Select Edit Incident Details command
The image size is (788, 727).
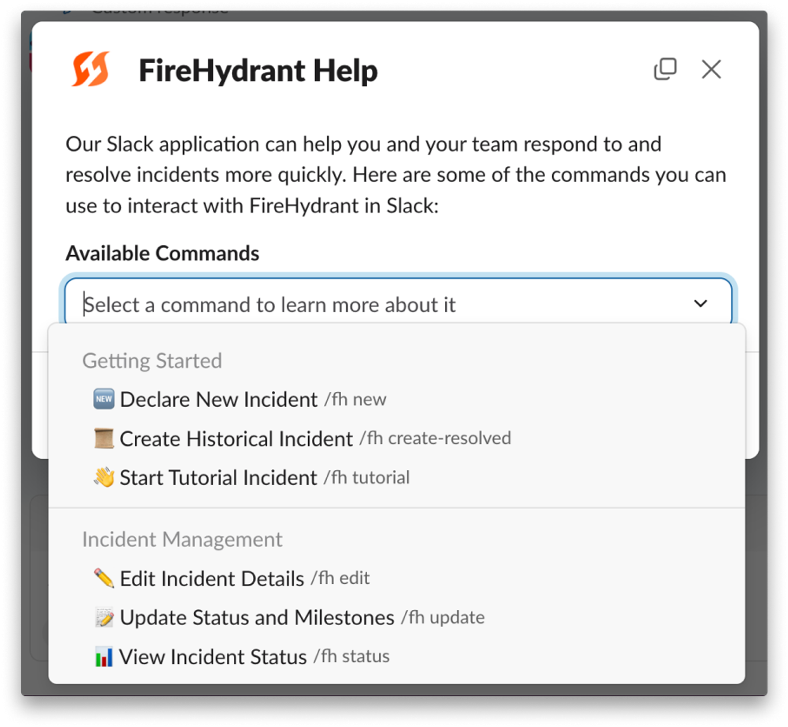pyautogui.click(x=397, y=578)
